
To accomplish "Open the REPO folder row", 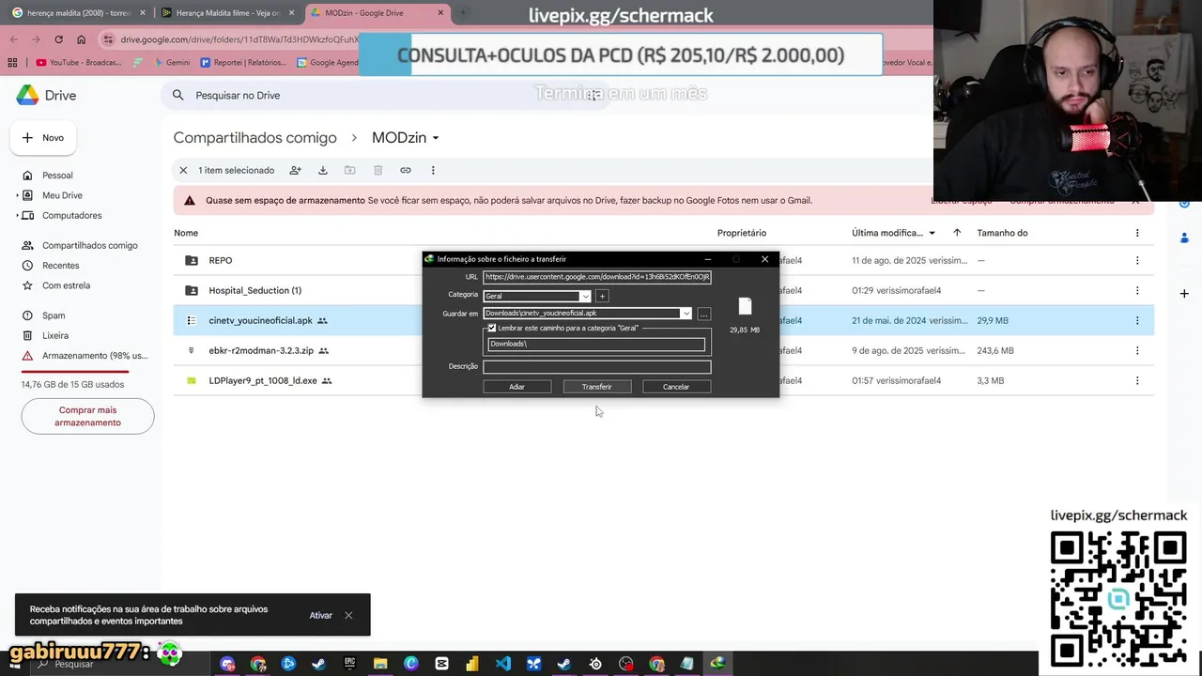I will point(664,260).
